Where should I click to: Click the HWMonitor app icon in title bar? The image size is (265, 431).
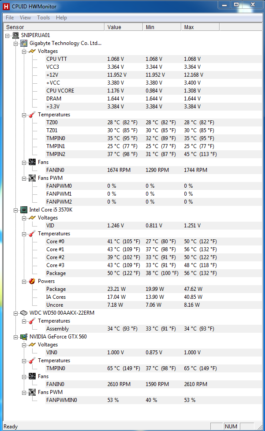coord(6,6)
